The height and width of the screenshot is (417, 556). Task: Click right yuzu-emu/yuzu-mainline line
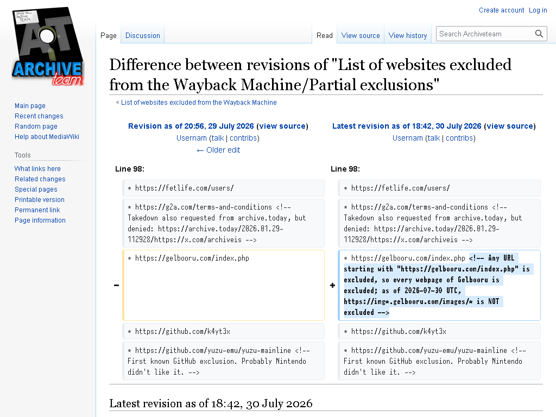coord(439,361)
